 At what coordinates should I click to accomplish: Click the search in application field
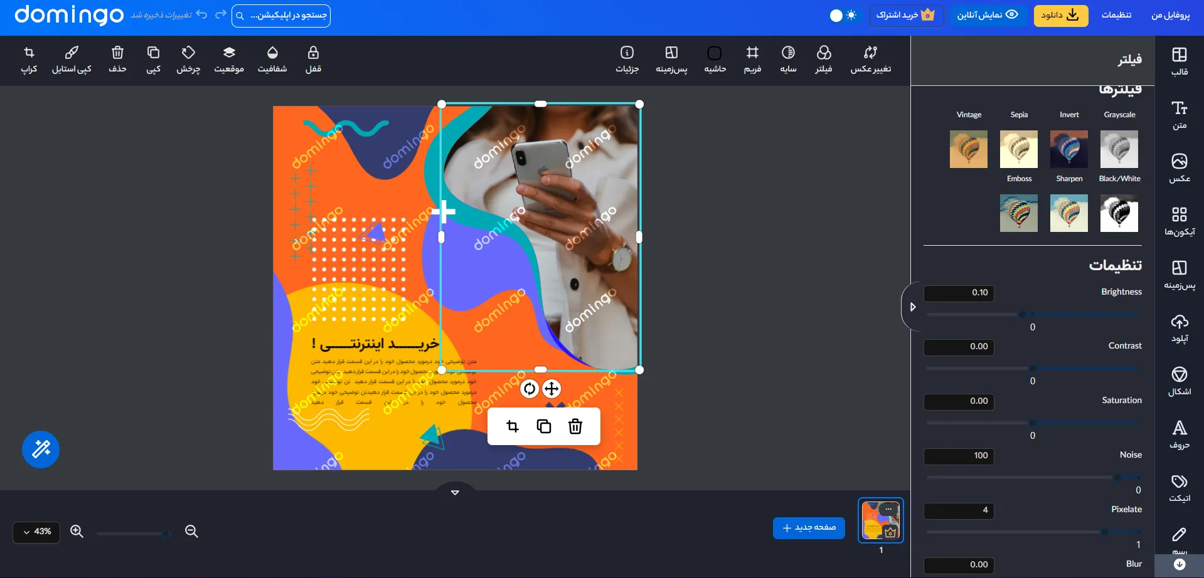coord(281,15)
